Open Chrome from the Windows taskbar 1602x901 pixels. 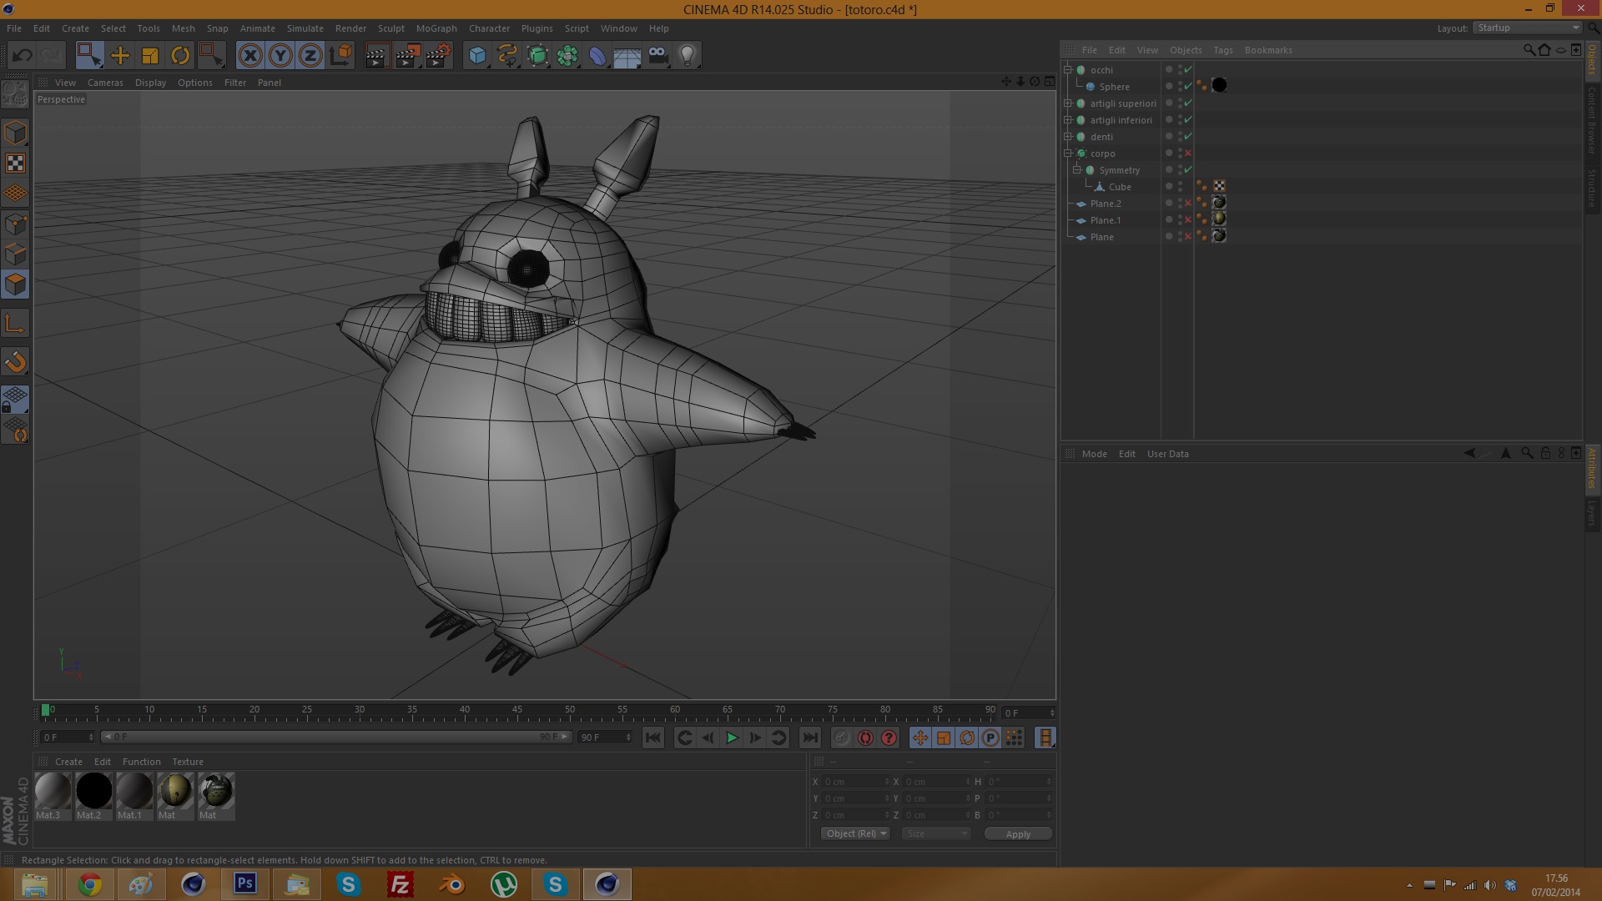point(89,884)
